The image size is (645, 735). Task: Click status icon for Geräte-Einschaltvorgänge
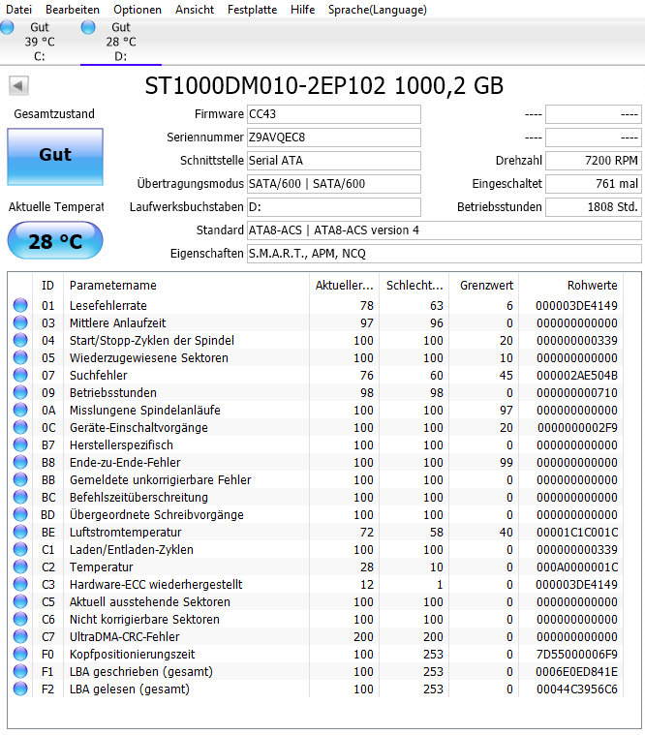(20, 427)
